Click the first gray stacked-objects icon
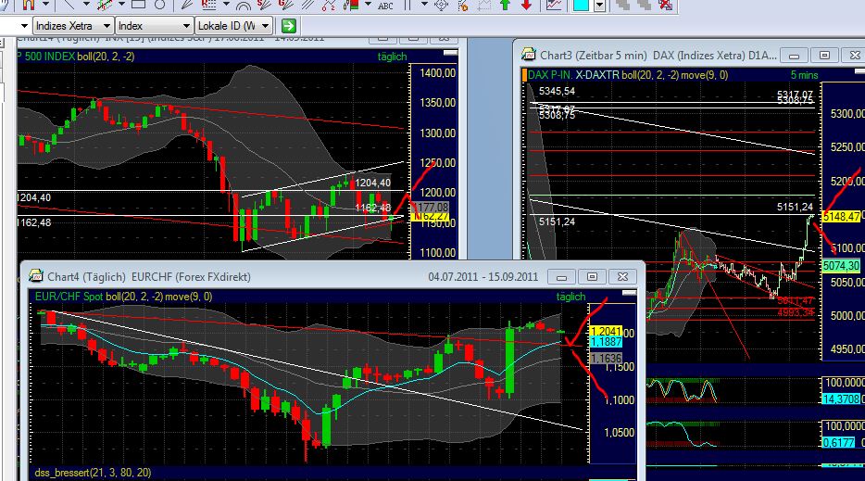 (623, 5)
